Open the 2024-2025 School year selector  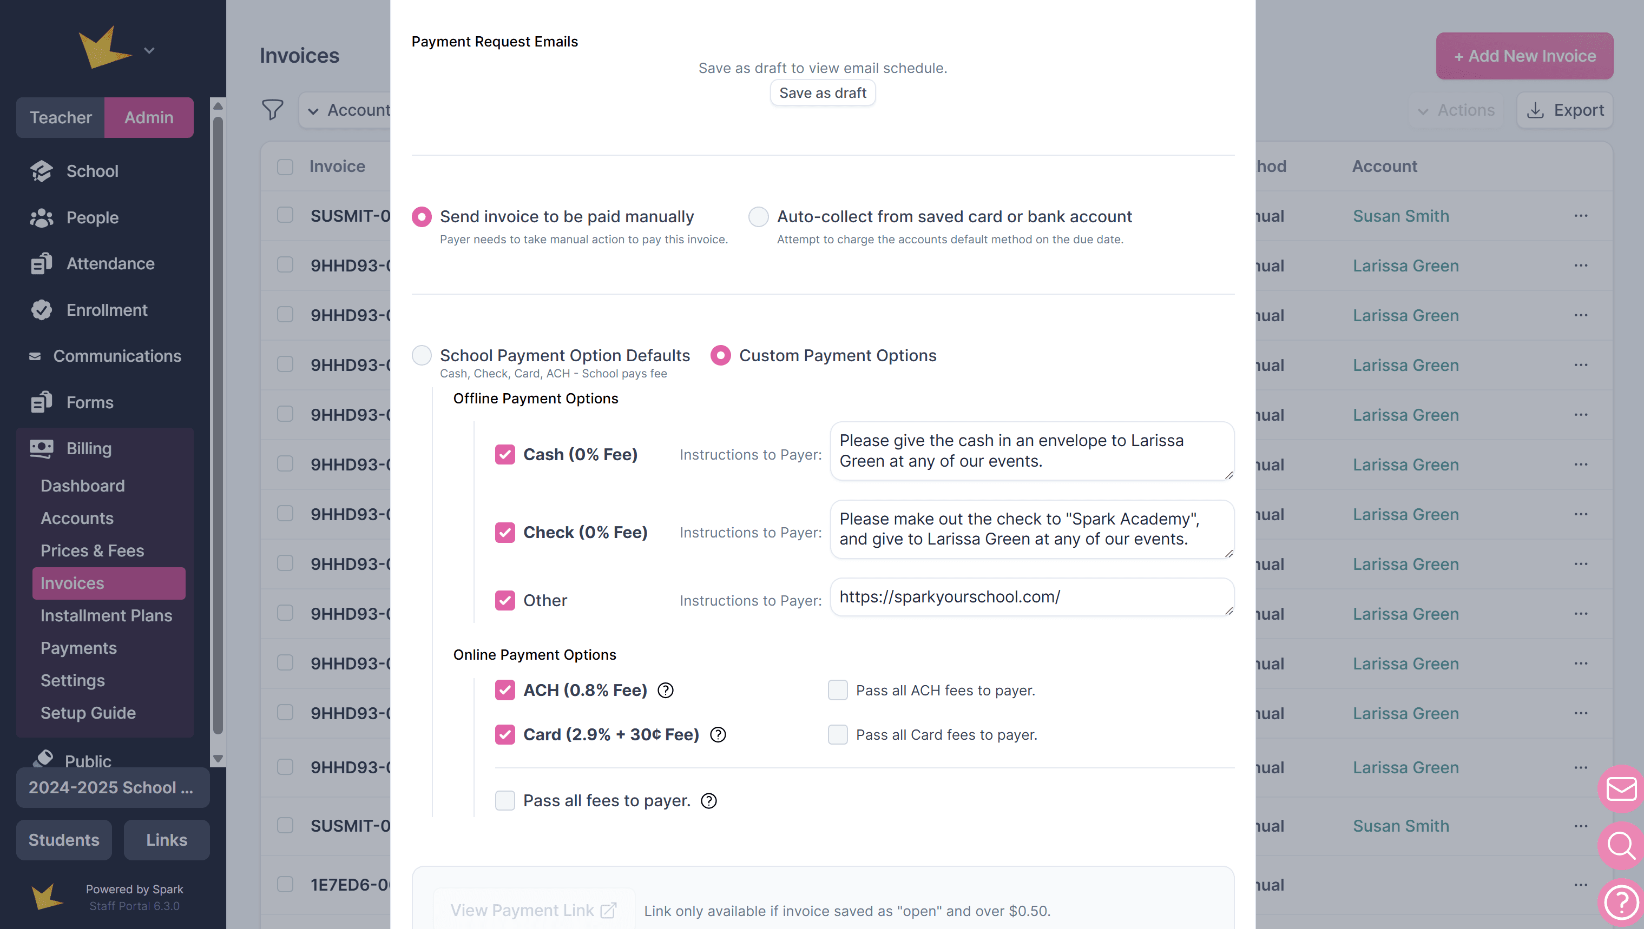tap(113, 787)
